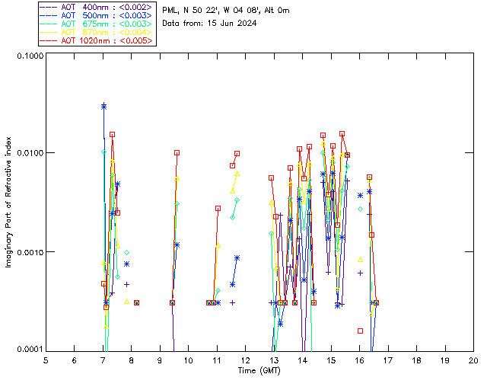Screen dimensions: 487x390
Task: Click the 'Data from: 15 Jun 2024' label
Action: (209, 23)
